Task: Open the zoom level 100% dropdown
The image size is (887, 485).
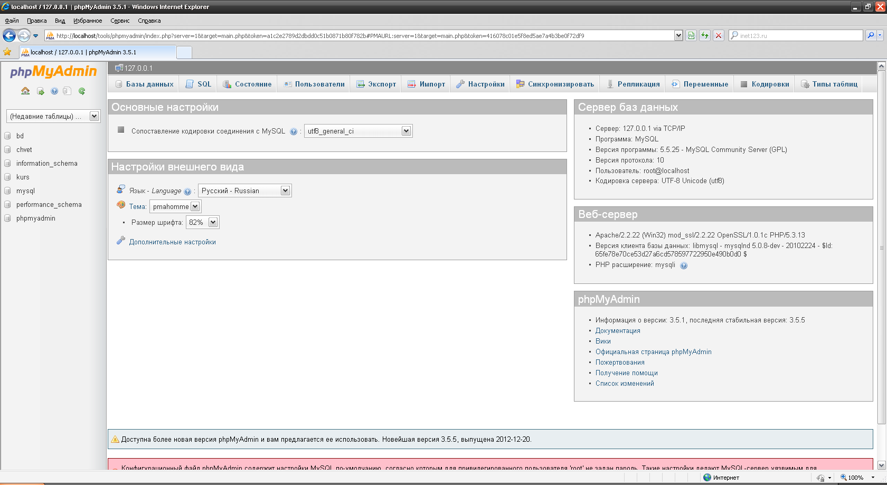Action: point(873,478)
